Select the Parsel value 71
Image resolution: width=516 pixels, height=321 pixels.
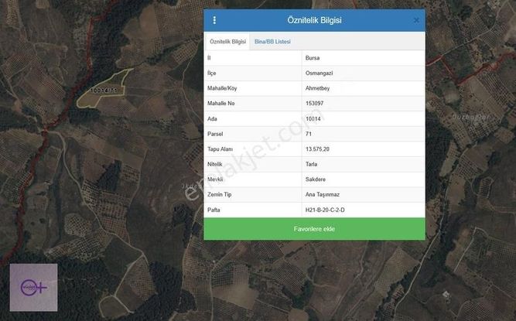(309, 134)
